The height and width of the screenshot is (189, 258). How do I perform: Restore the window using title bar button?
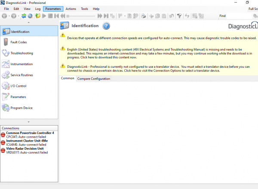coord(247,3)
